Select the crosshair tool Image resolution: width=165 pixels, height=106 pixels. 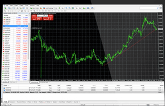(8, 11)
